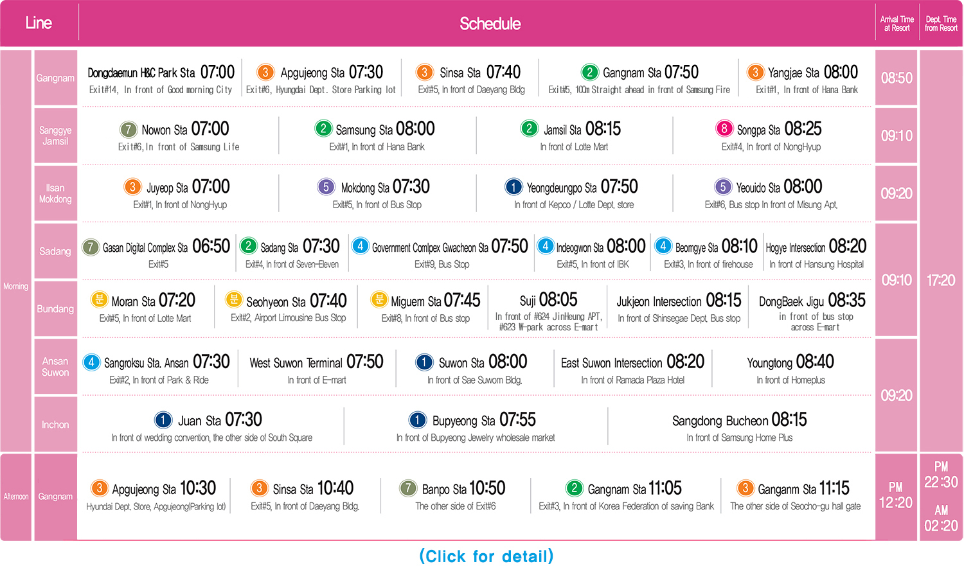Click the line 1 icon beside Juan Sta
964x575 pixels.
click(163, 420)
